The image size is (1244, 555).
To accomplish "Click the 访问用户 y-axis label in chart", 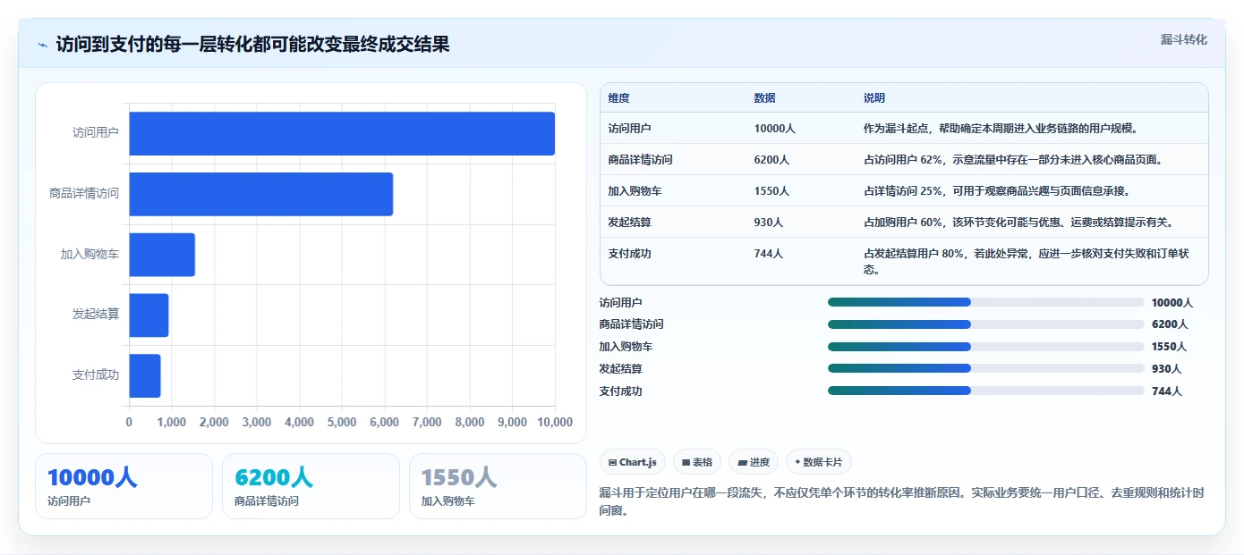I will click(x=96, y=133).
